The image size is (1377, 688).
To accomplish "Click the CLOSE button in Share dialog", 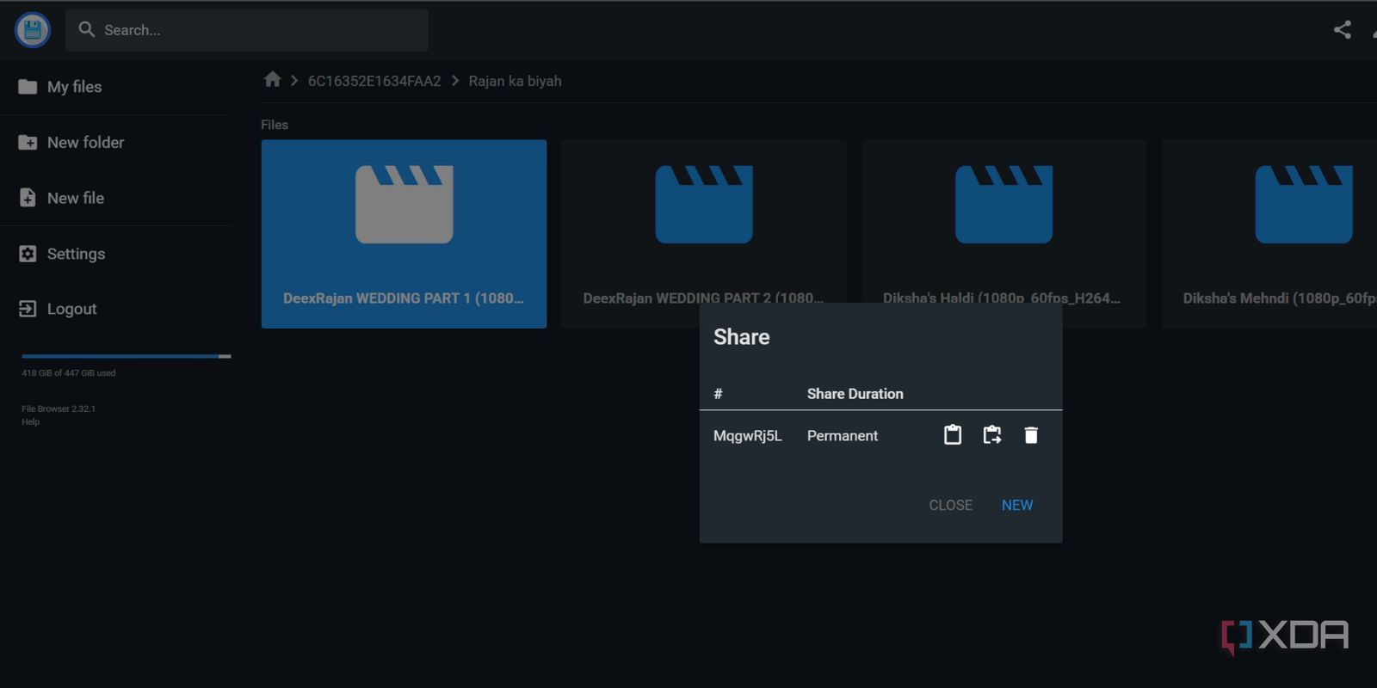I will 950,506.
